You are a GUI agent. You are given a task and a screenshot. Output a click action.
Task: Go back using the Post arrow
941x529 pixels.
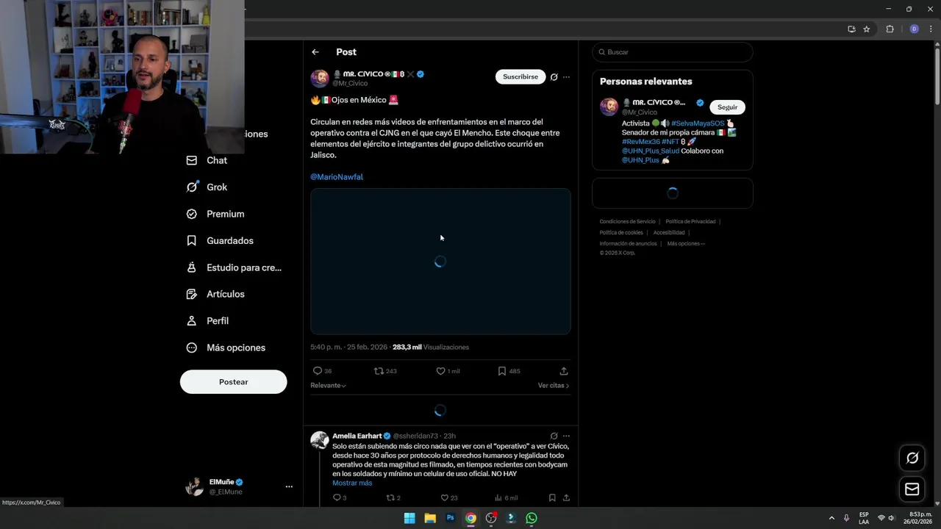[315, 52]
